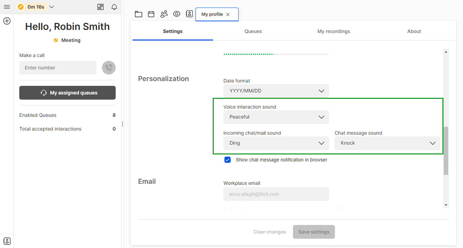Open the Date format dropdown

coord(276,91)
